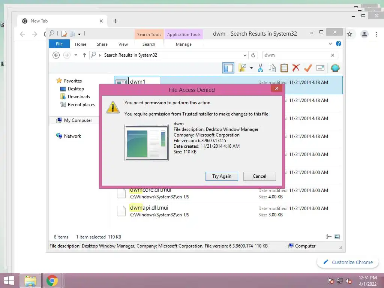
Task: Click the Cut scissors icon in toolbar
Action: tap(260, 68)
